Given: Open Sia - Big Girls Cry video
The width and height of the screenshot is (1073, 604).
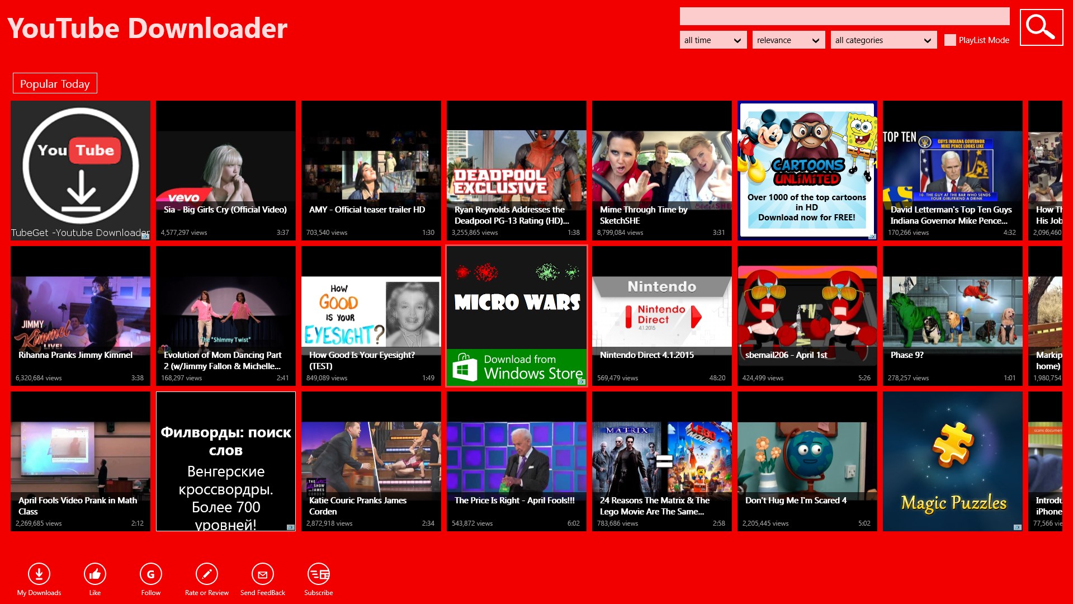Looking at the screenshot, I should (x=226, y=171).
